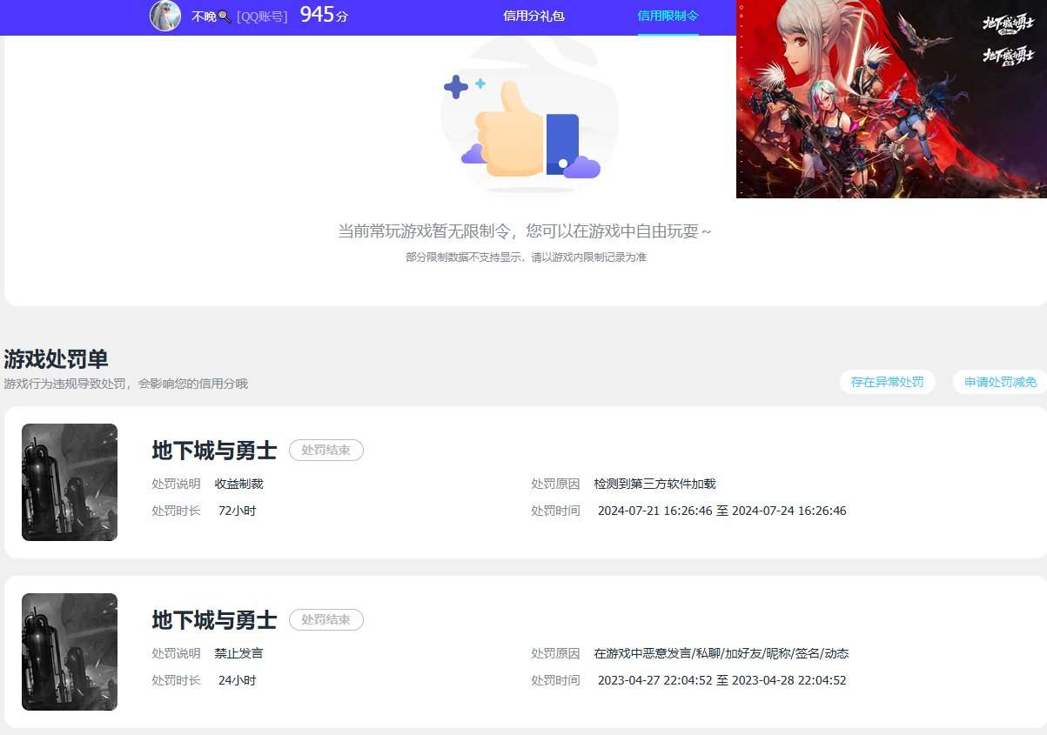The height and width of the screenshot is (735, 1047).
Task: Open game thumbnail of the 收益制裁 record
Action: click(x=70, y=482)
